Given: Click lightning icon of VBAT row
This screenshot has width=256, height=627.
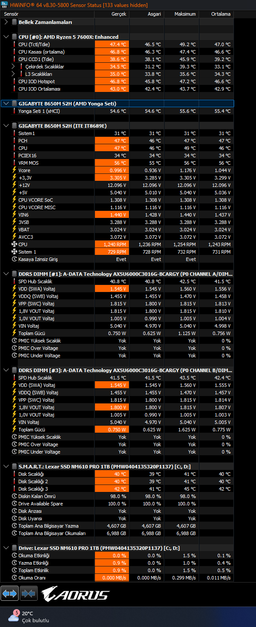Looking at the screenshot, I should (x=13, y=230).
